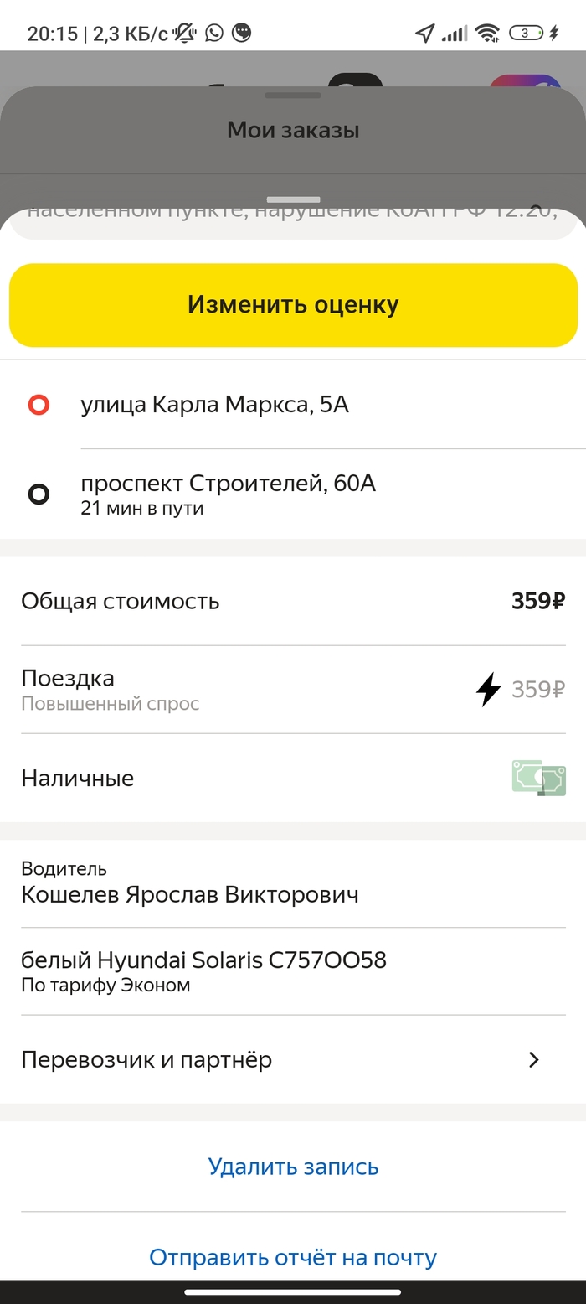Tap the lightning surge pricing icon
The width and height of the screenshot is (586, 1304).
(487, 690)
